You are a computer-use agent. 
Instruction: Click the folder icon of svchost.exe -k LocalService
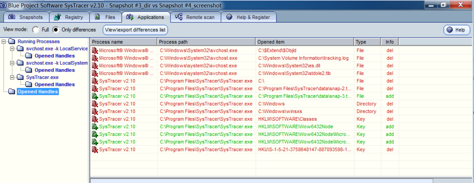20,48
